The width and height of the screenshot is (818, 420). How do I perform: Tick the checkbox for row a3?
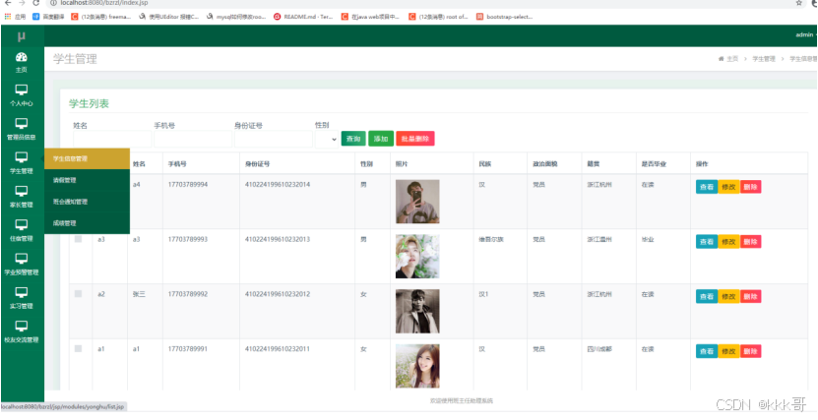tap(78, 239)
